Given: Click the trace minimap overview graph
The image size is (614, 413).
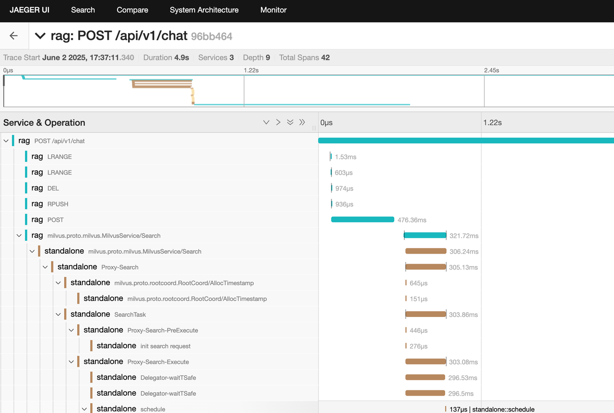Looking at the screenshot, I should coord(308,91).
